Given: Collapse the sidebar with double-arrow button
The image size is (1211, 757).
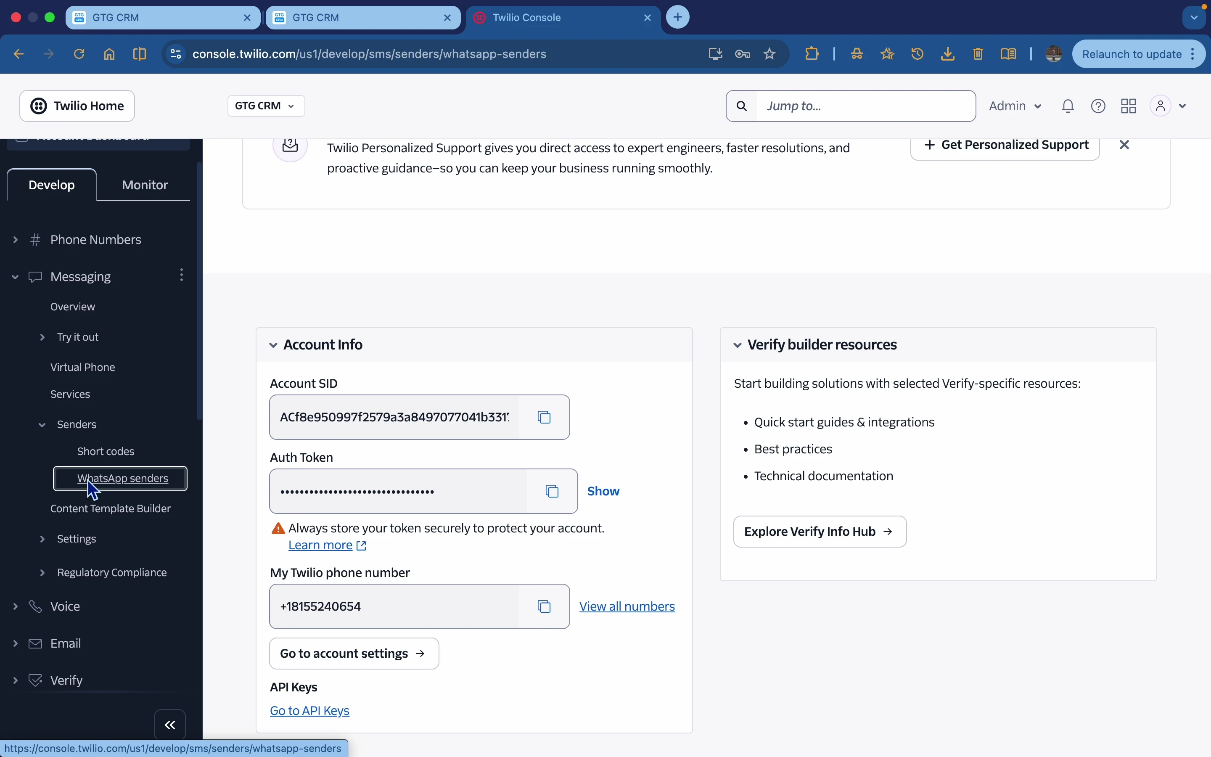Looking at the screenshot, I should pyautogui.click(x=170, y=725).
